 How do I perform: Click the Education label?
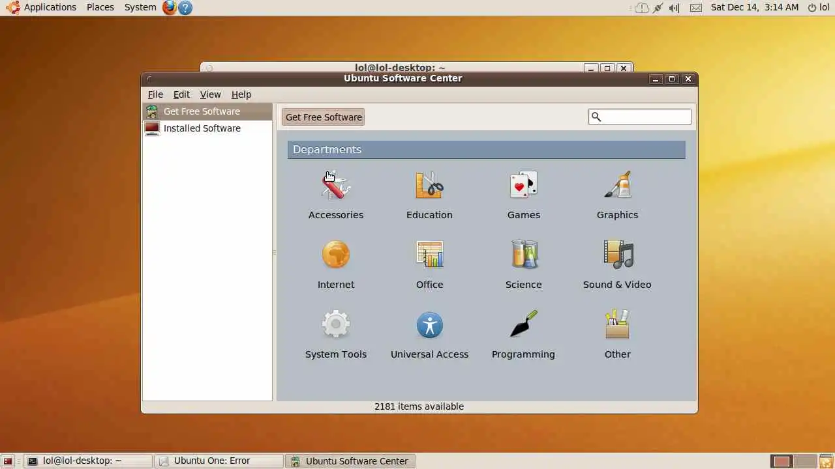429,215
